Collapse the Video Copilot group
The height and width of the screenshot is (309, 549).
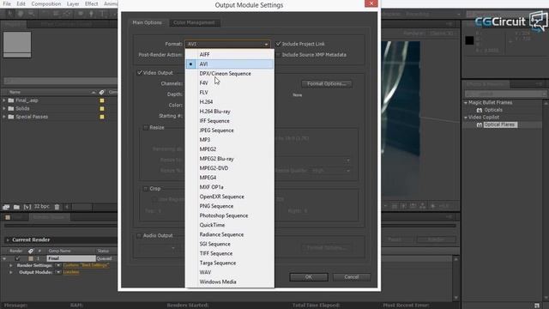click(466, 118)
